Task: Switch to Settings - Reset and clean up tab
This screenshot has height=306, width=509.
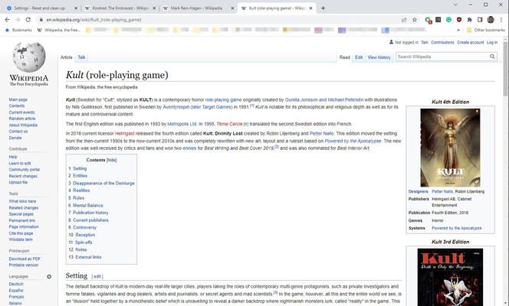Action: (39, 8)
